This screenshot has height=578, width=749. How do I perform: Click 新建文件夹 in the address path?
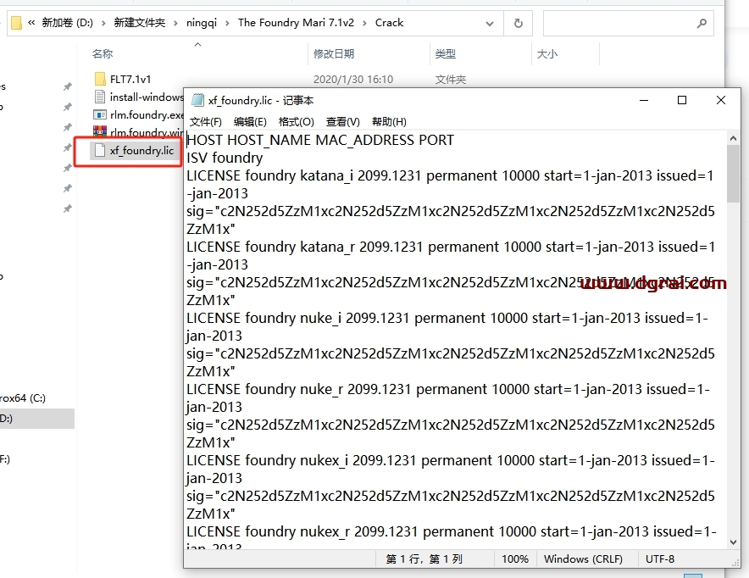click(x=140, y=22)
